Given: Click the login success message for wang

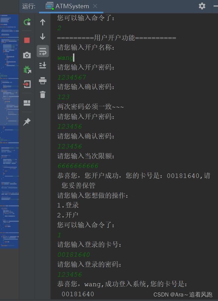Looking at the screenshot, I should [x=122, y=289].
